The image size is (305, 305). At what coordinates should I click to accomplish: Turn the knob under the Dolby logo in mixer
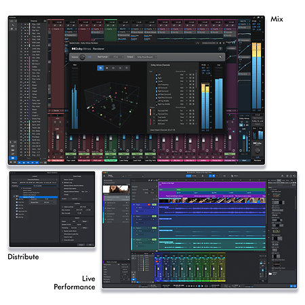tap(258, 150)
